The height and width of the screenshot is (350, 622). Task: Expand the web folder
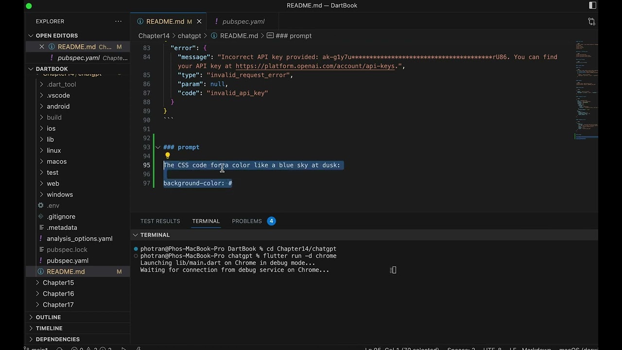click(x=41, y=184)
